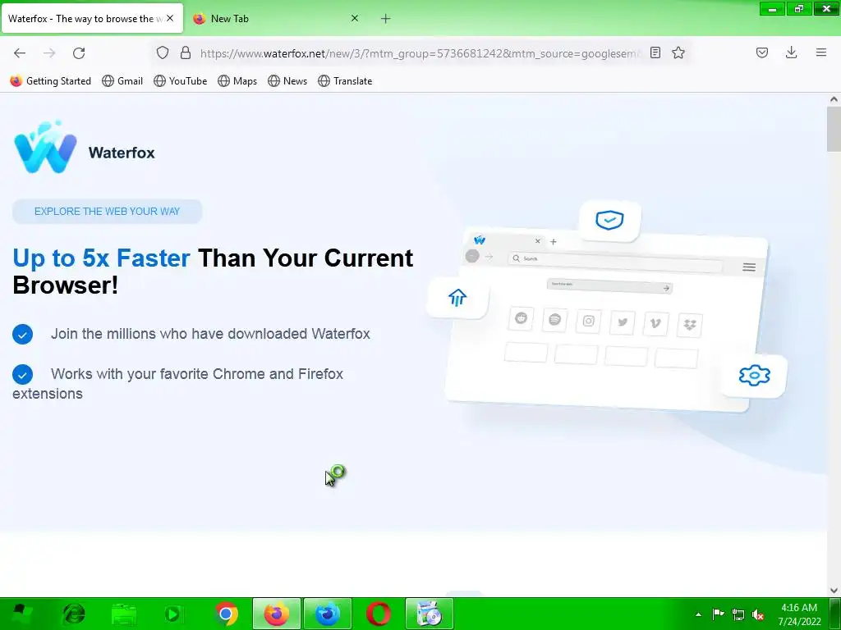
Task: Click the blue checkmark beside Join the millions
Action: (x=22, y=335)
